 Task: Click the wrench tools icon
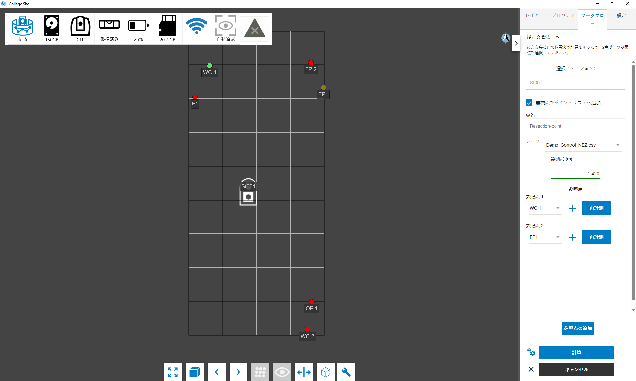pyautogui.click(x=346, y=372)
